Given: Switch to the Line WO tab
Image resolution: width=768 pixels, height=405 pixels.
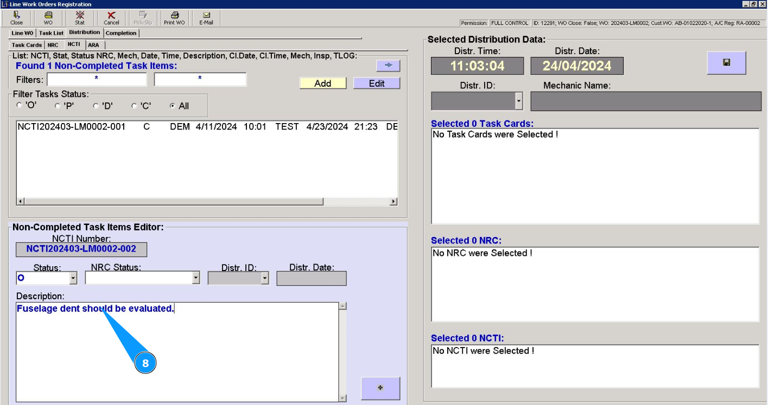Looking at the screenshot, I should 22,33.
